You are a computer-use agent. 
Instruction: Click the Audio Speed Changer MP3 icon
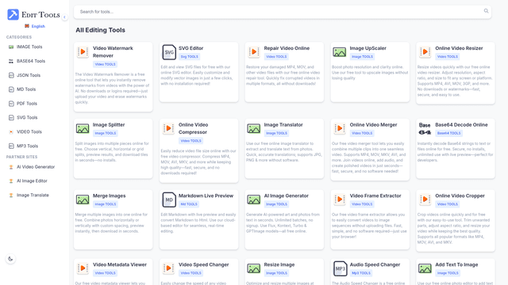[x=340, y=268]
